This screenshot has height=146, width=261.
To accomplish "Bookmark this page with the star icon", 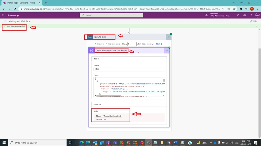I will point(234,9).
